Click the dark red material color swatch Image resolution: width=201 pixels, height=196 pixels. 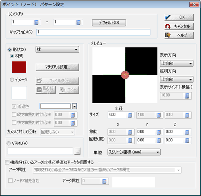point(19,67)
